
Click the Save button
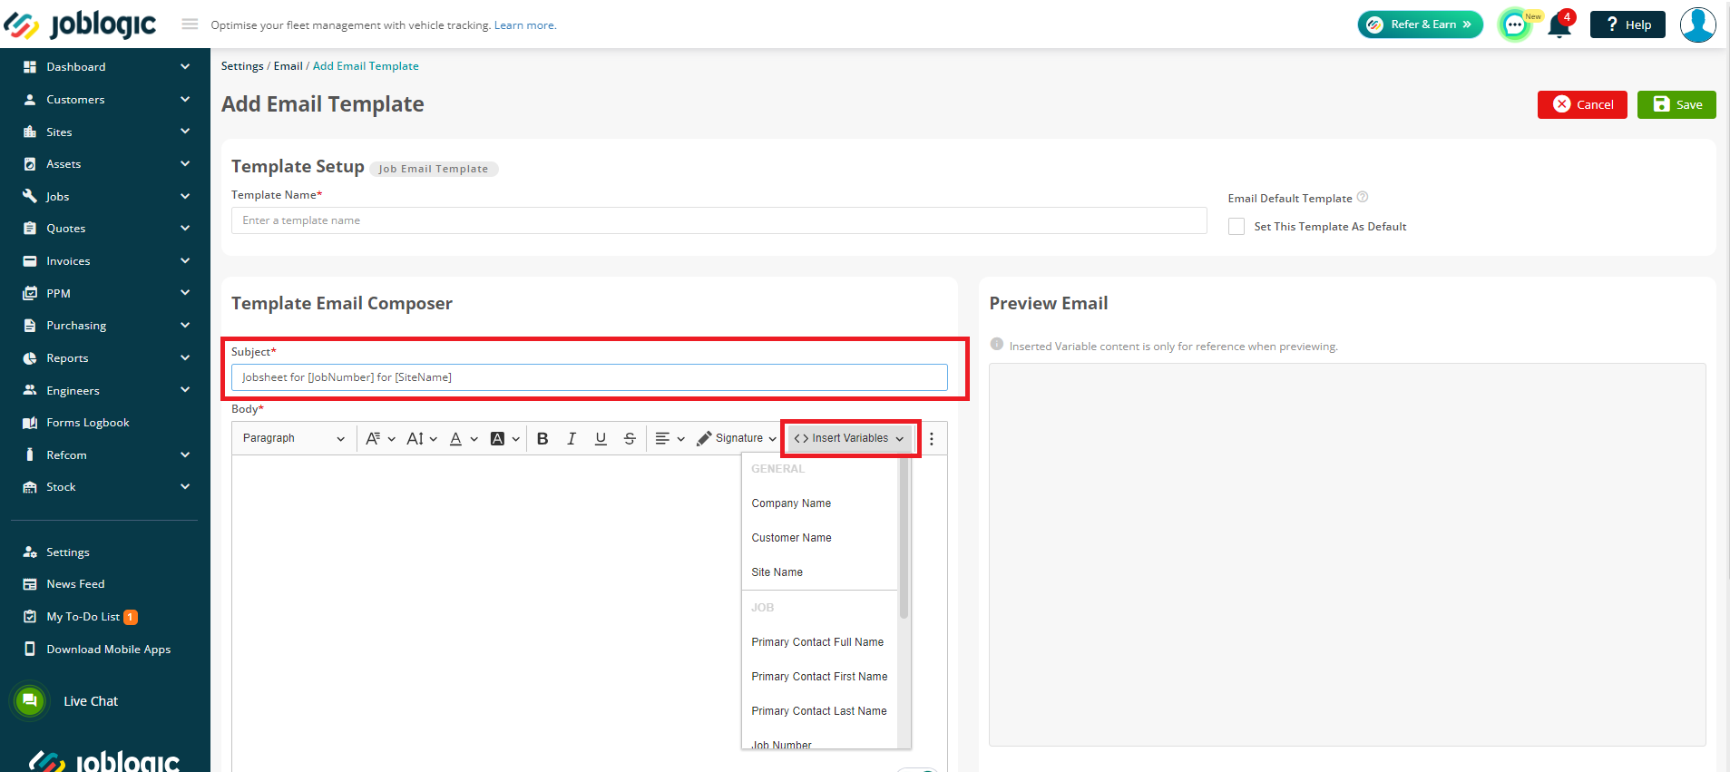coord(1676,104)
